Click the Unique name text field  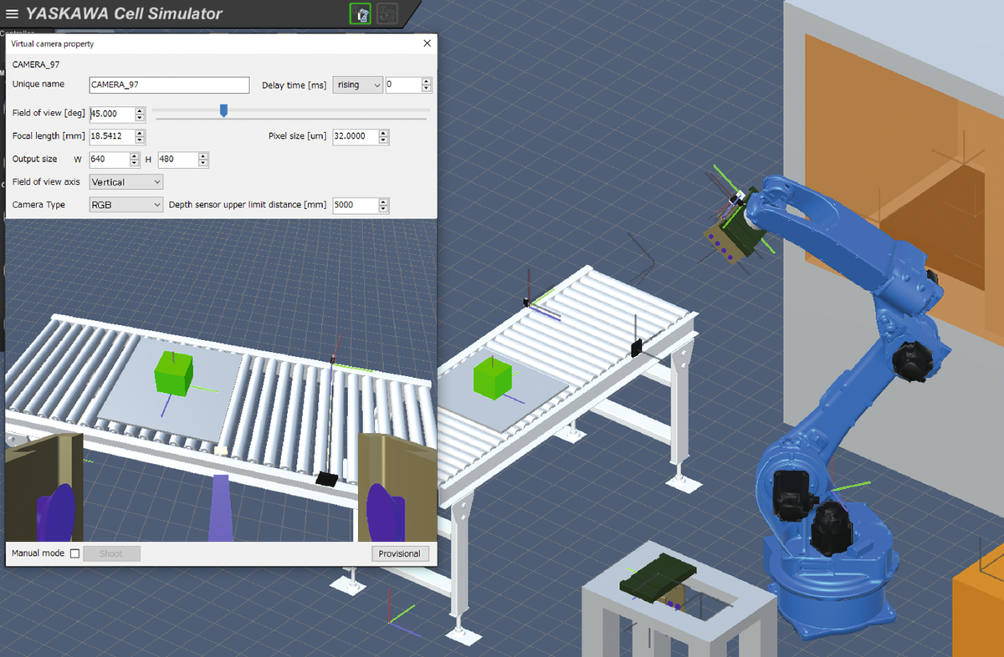(x=169, y=84)
